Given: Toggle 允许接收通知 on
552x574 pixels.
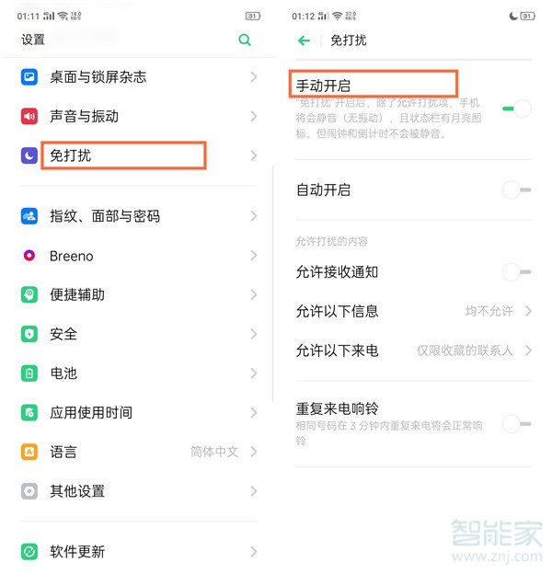Looking at the screenshot, I should [517, 272].
